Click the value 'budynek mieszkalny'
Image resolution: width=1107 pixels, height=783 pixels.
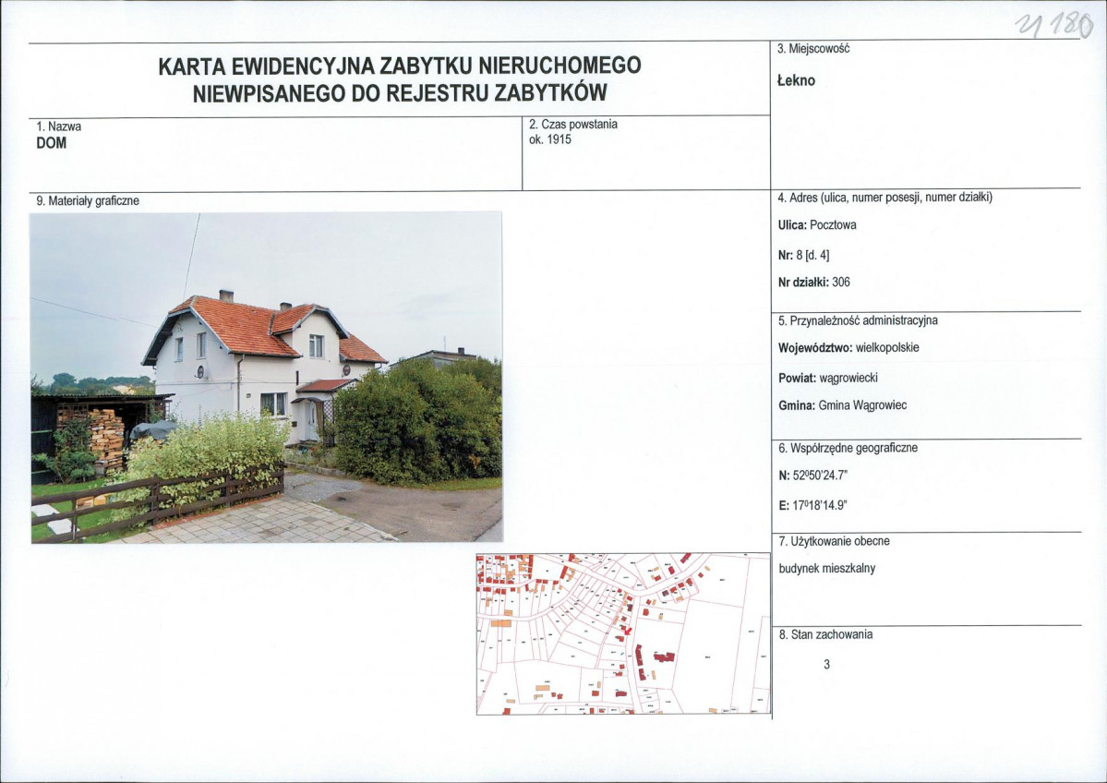826,569
